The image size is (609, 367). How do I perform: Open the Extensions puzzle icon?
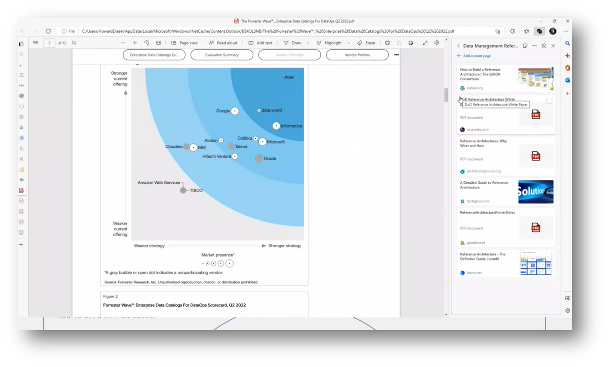pos(513,31)
